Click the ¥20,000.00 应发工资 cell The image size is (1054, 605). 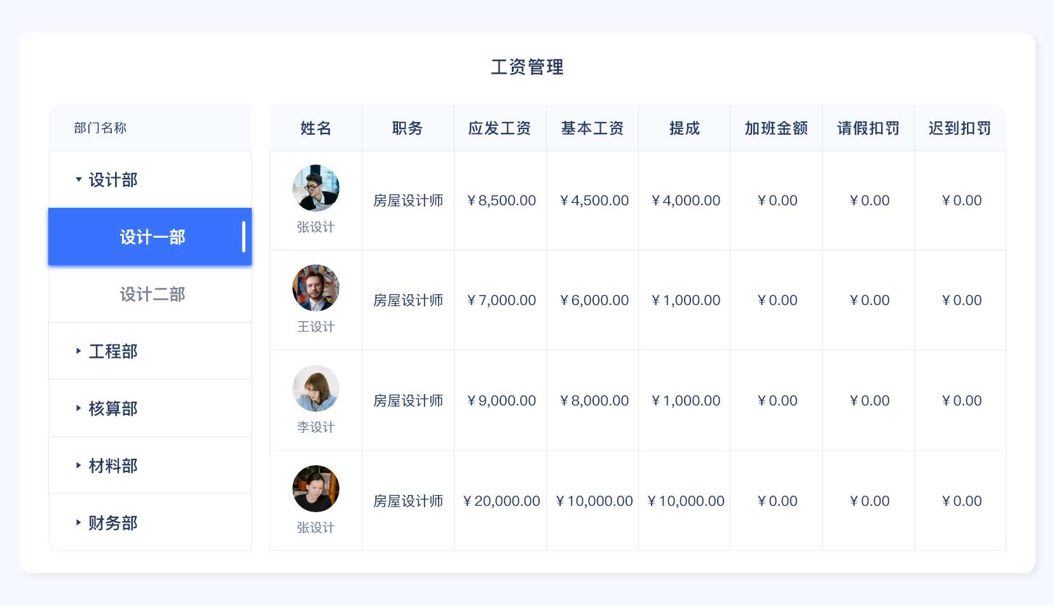pos(502,501)
